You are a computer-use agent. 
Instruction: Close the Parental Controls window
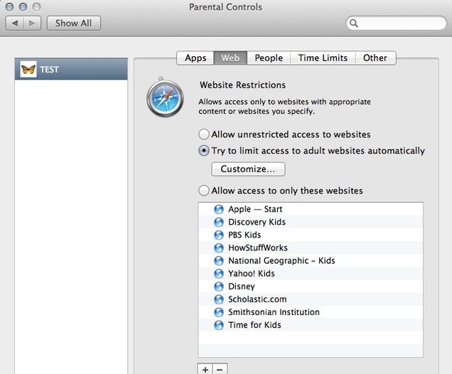tap(9, 6)
